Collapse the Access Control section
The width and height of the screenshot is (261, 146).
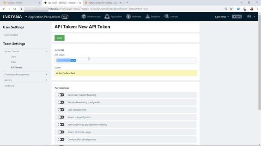click(46, 52)
